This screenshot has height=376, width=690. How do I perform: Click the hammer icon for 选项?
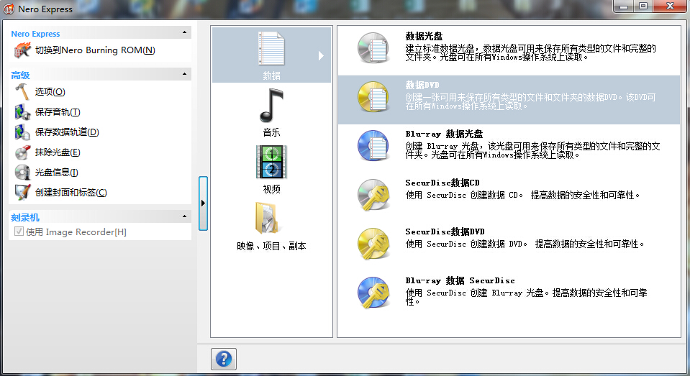(x=22, y=92)
